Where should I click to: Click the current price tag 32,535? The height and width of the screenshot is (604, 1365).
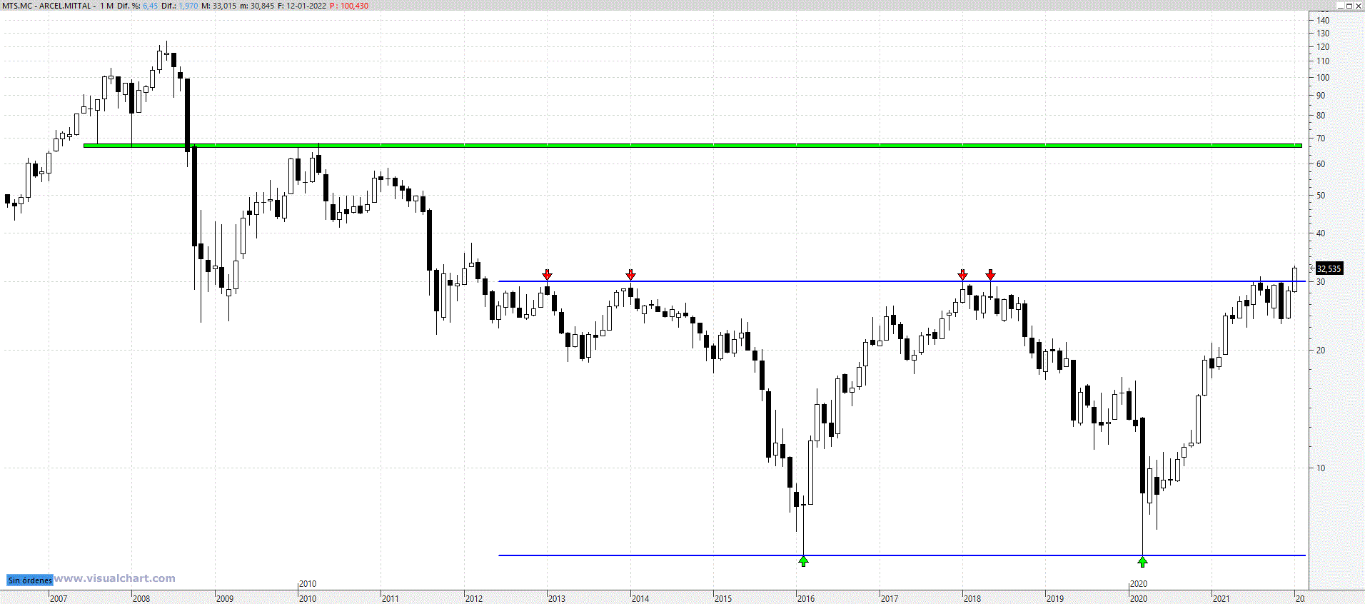coord(1329,269)
